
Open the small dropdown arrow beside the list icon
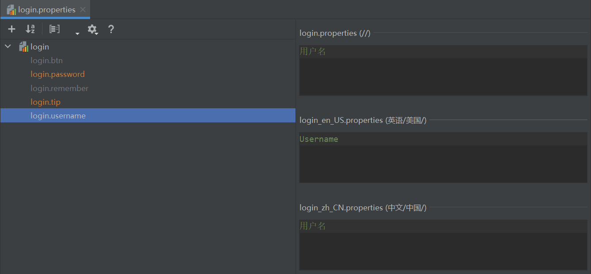click(77, 33)
